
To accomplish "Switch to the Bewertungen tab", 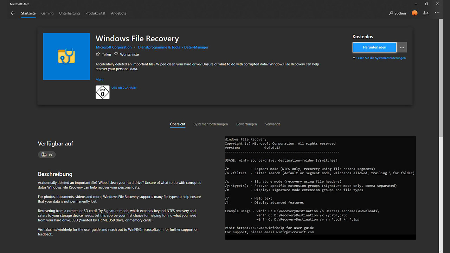I will (x=246, y=124).
